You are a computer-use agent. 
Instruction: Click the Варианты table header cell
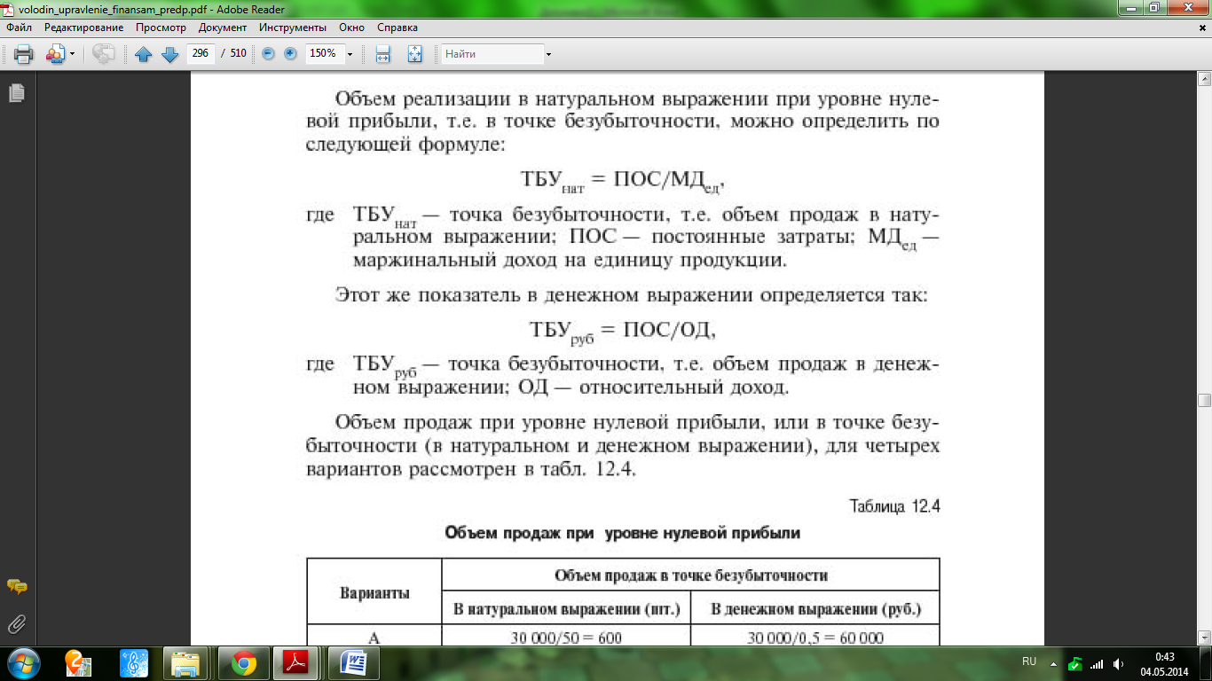[x=374, y=592]
